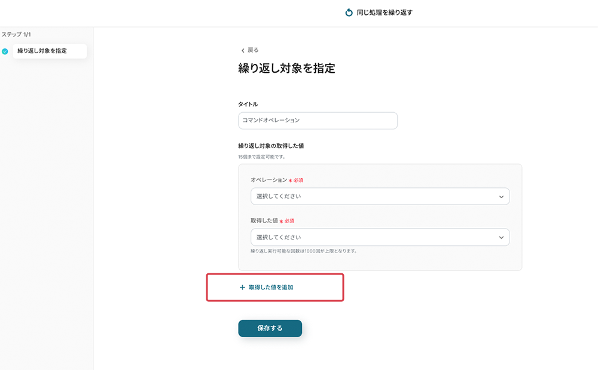598x370 pixels.
Task: Select the 繰り返し対象を指定 step in sidebar
Action: point(50,51)
